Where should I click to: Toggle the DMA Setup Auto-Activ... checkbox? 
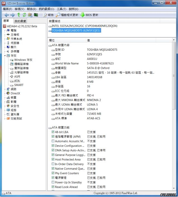(53, 150)
